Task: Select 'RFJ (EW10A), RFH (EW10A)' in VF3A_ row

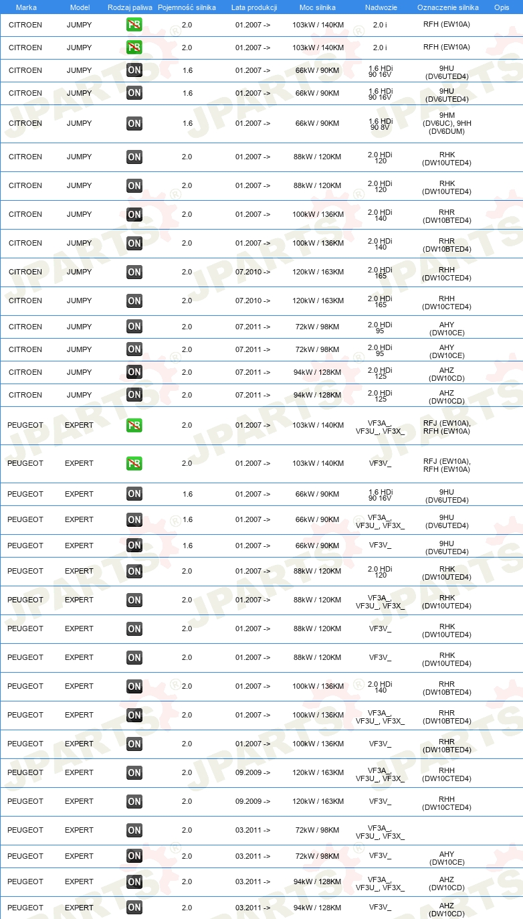Action: tap(447, 427)
